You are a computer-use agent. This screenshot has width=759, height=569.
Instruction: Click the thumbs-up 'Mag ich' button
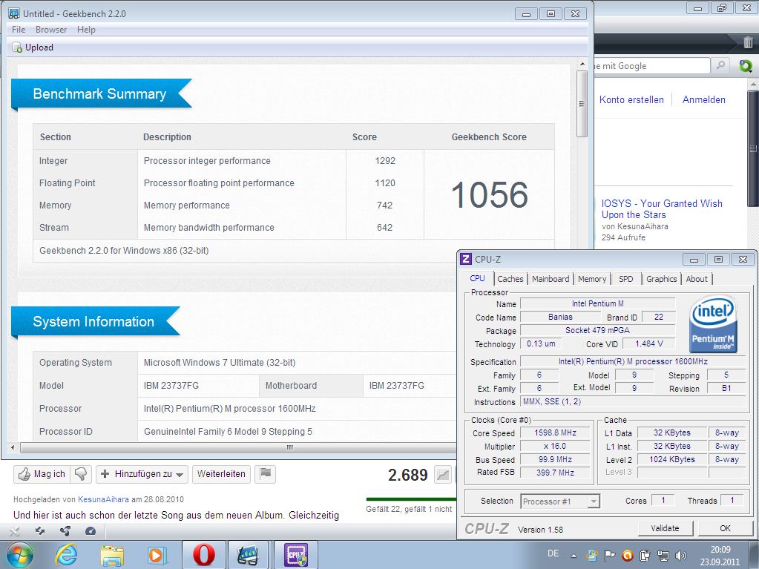click(x=42, y=474)
